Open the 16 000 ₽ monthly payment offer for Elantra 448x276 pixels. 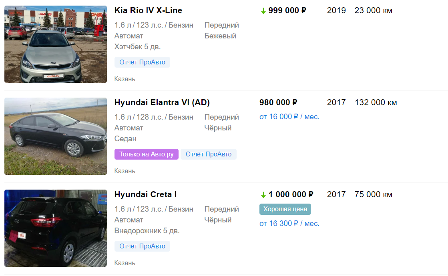click(289, 116)
